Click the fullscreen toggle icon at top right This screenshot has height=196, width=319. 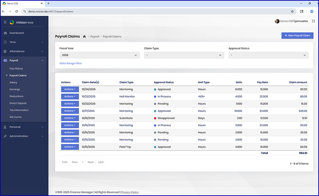click(x=313, y=21)
